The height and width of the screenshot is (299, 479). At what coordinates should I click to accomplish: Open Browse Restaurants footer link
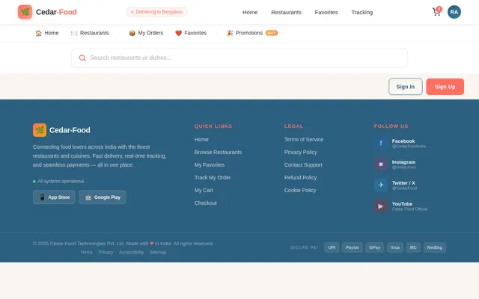(218, 152)
